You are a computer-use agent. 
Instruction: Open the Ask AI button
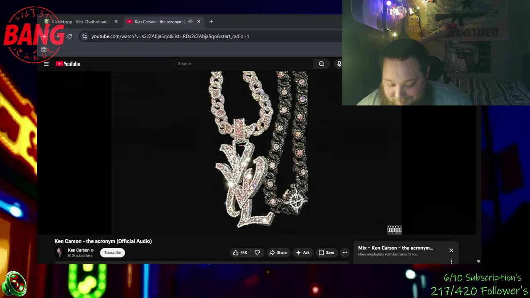pos(303,252)
